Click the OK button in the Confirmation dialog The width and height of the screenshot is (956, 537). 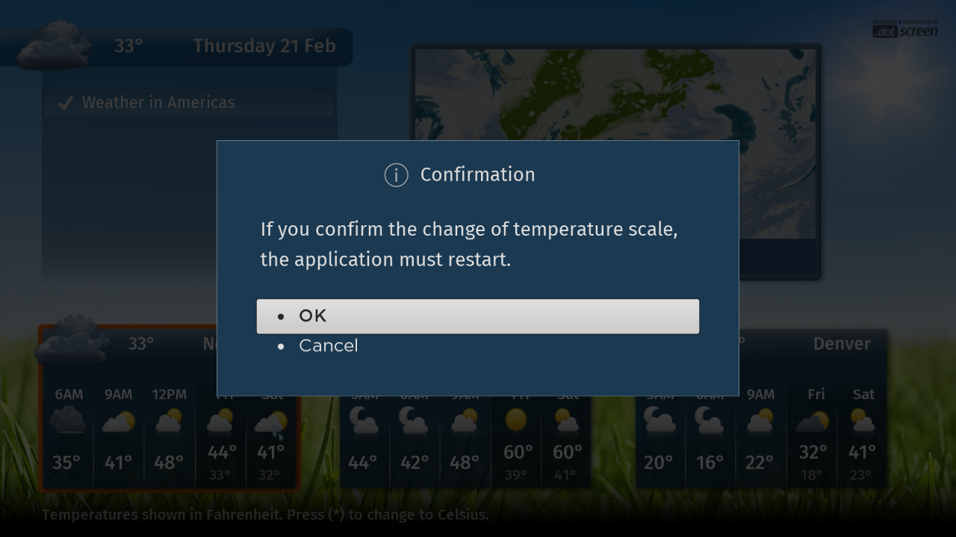point(477,316)
